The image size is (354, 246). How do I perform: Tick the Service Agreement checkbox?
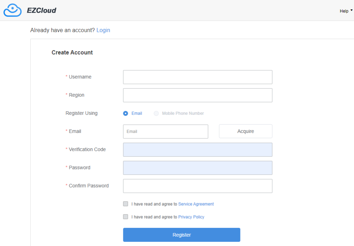(x=125, y=204)
